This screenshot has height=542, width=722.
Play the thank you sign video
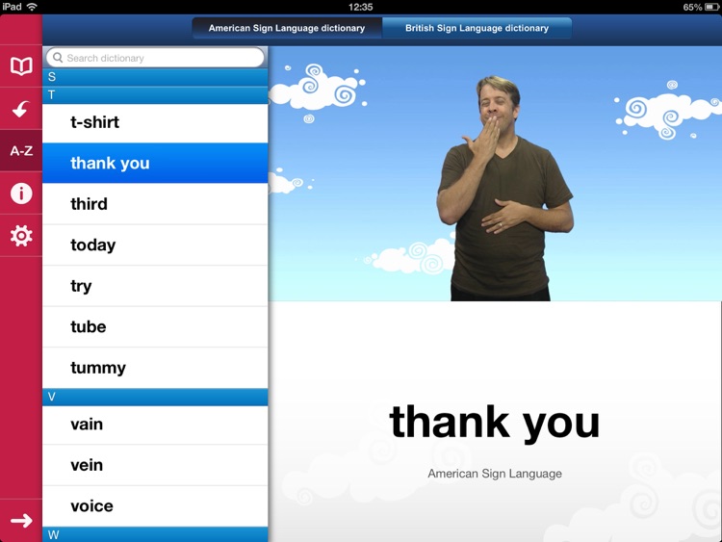pos(495,173)
